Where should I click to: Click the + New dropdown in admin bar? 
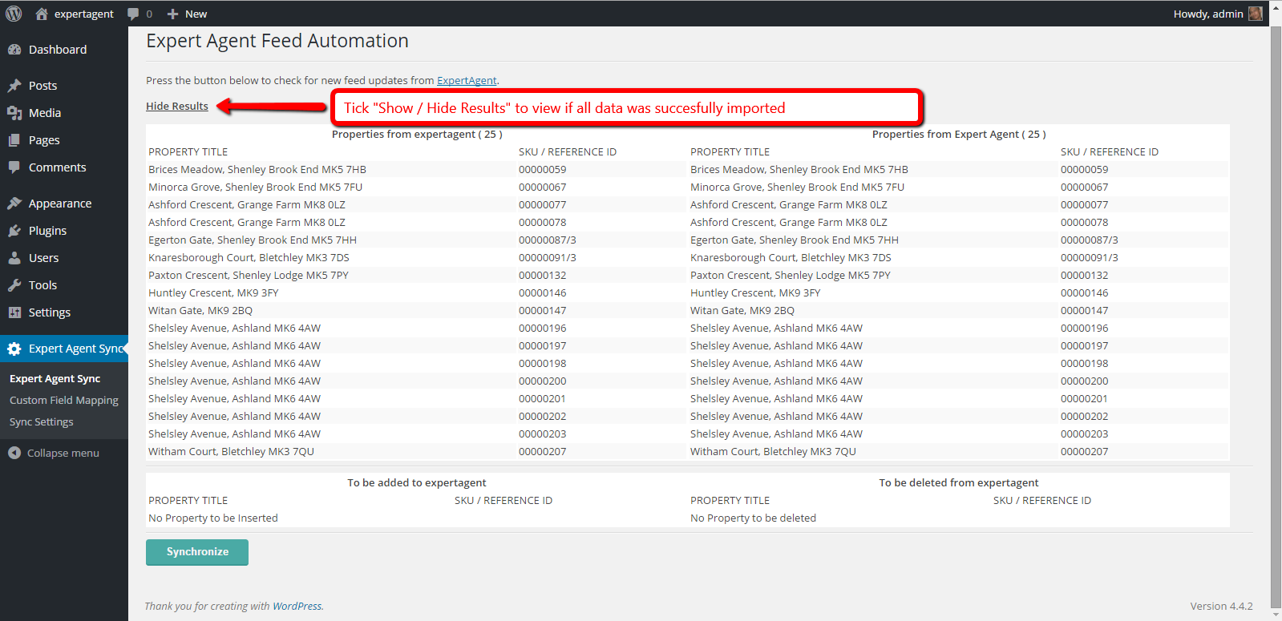tap(188, 14)
